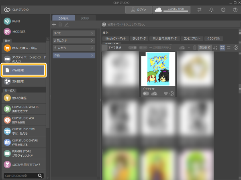Open CLIP STUDIO SHARE 作品を見せる
241x180 pixels.
coord(24,142)
